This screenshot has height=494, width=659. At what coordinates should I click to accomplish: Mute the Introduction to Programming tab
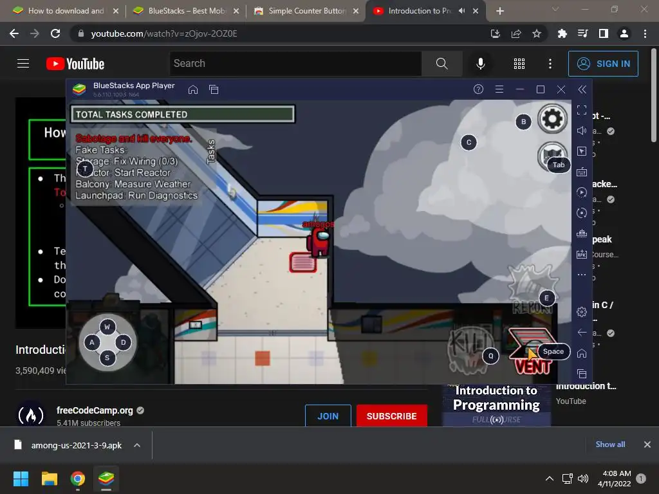(x=462, y=11)
